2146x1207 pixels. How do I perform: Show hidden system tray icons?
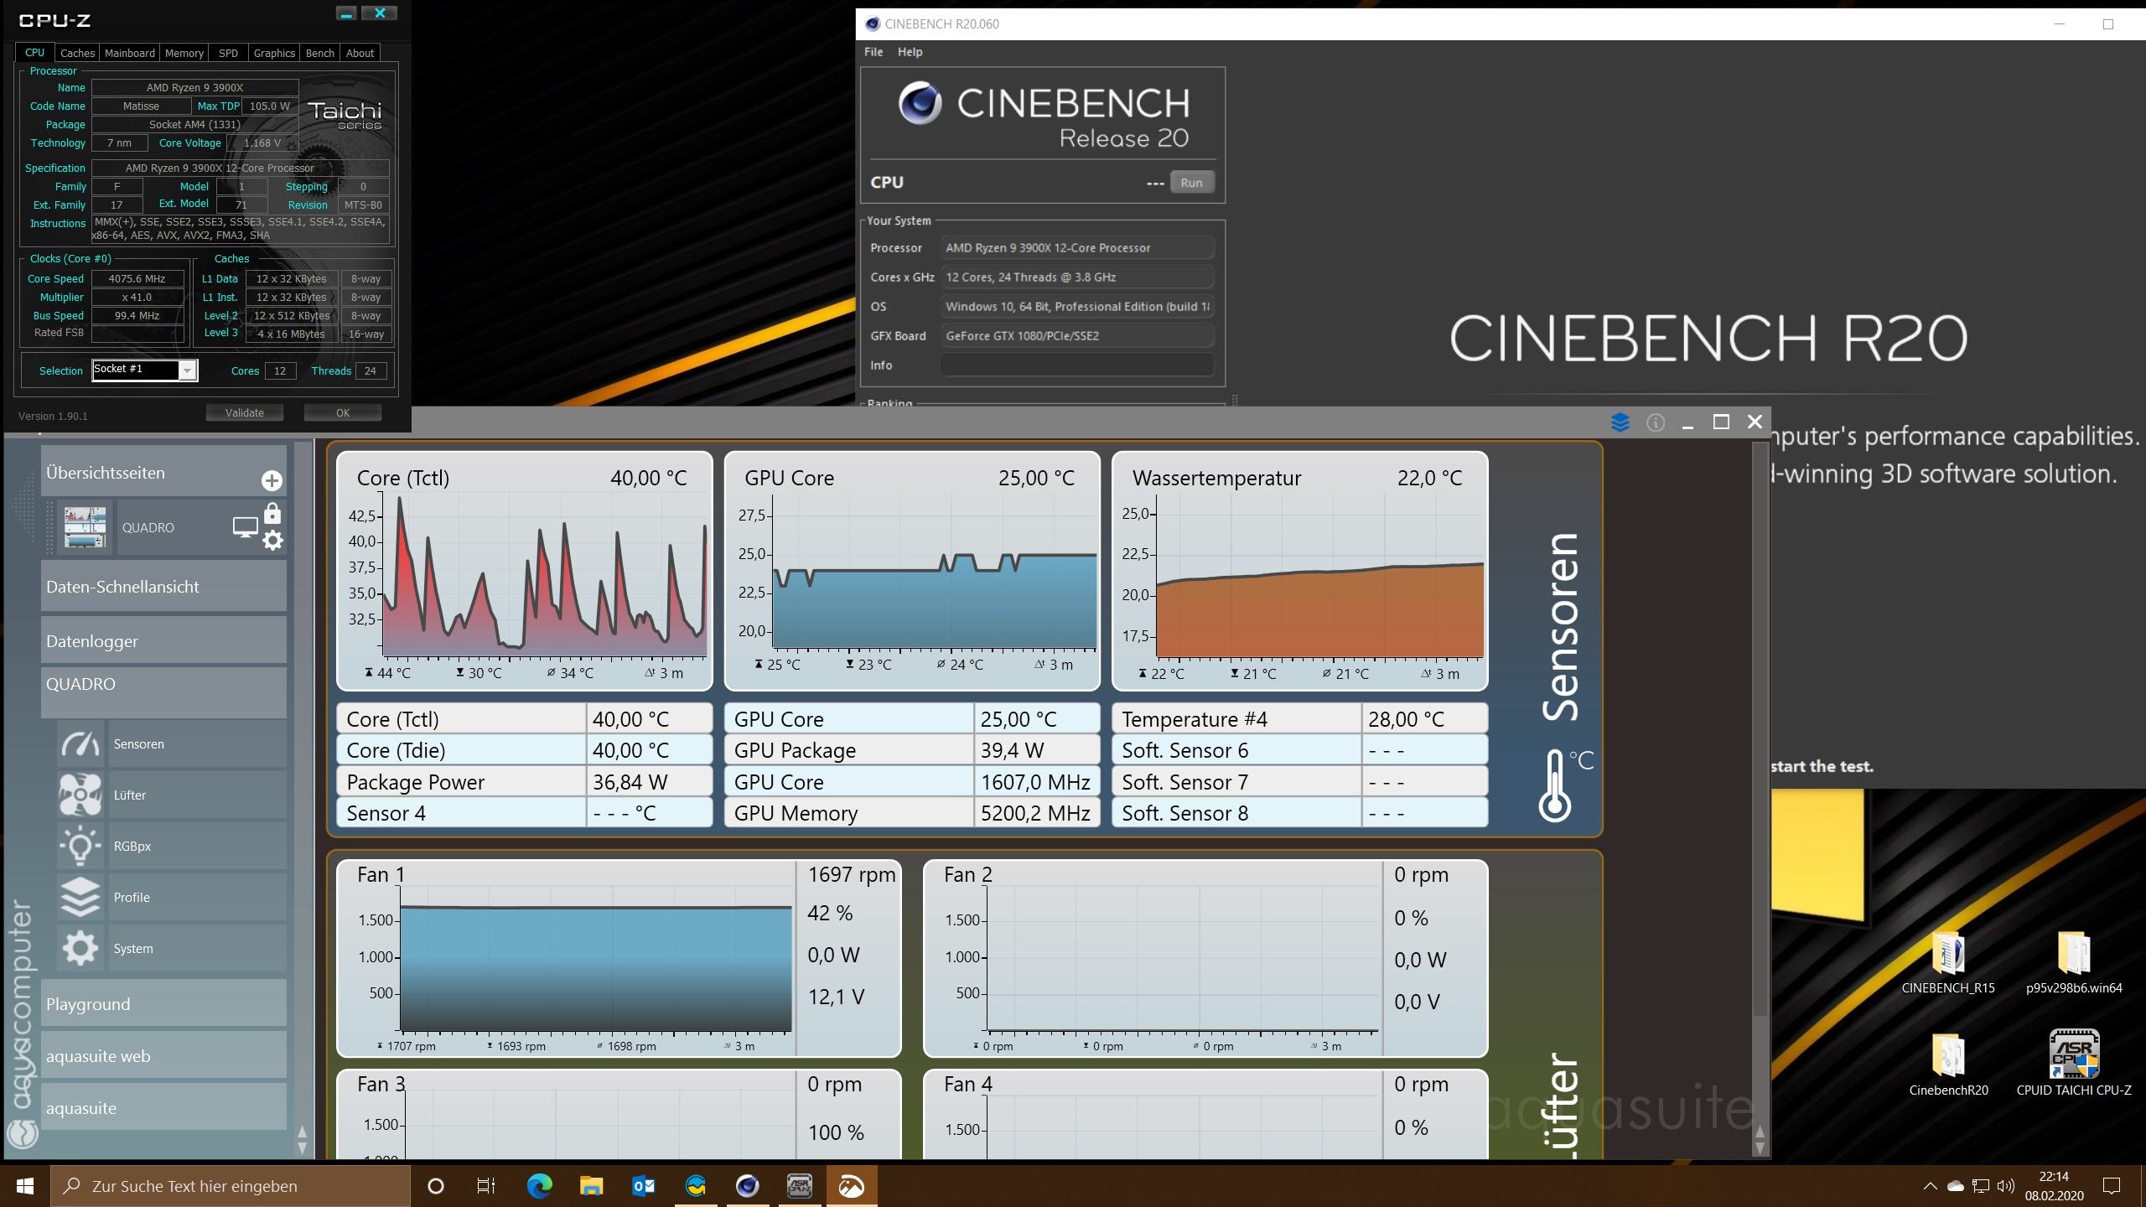coord(1930,1186)
